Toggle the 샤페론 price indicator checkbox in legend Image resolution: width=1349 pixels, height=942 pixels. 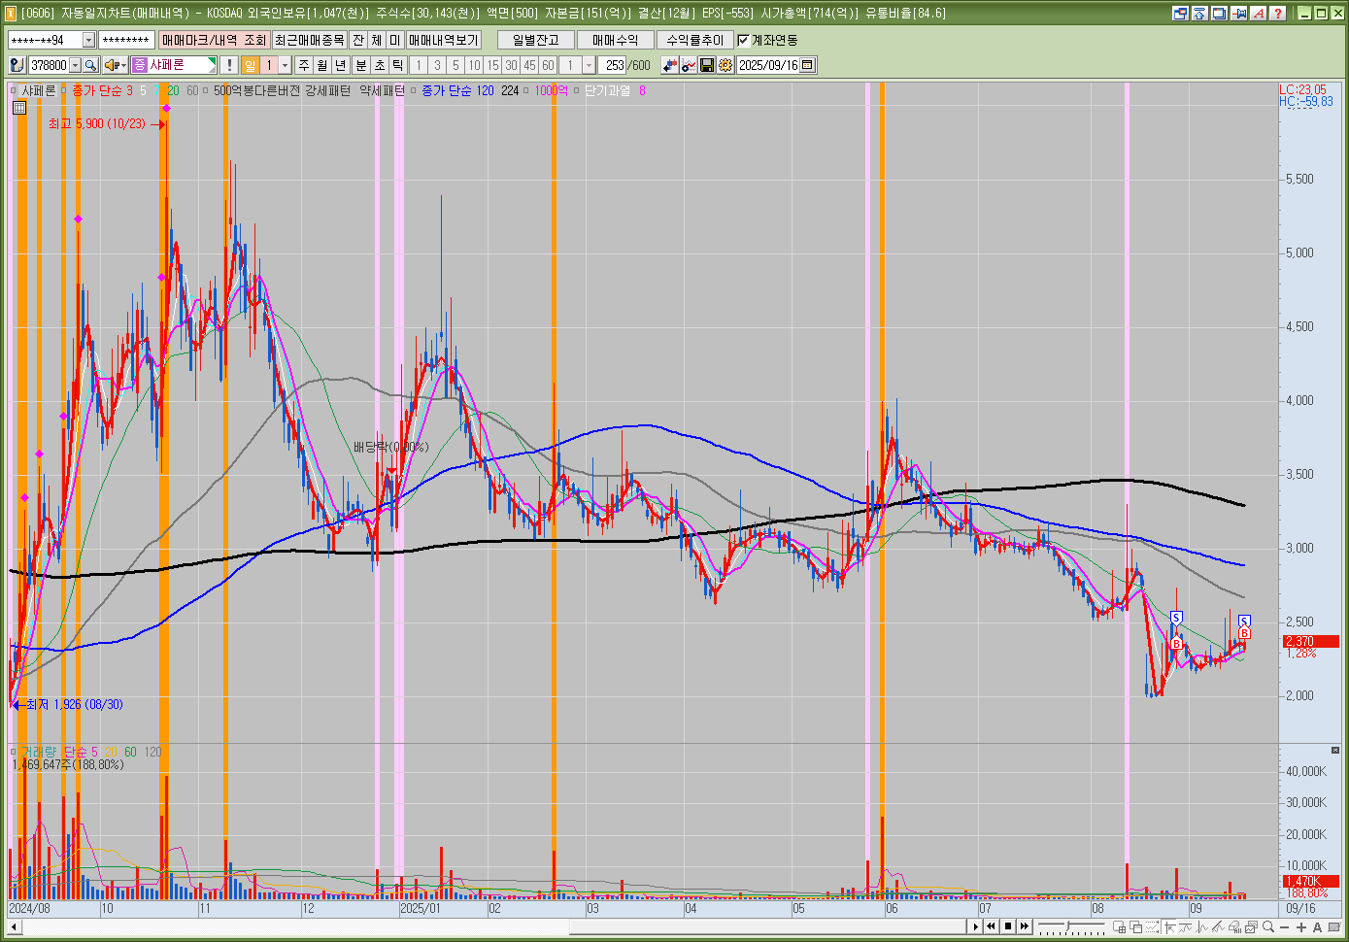point(14,90)
